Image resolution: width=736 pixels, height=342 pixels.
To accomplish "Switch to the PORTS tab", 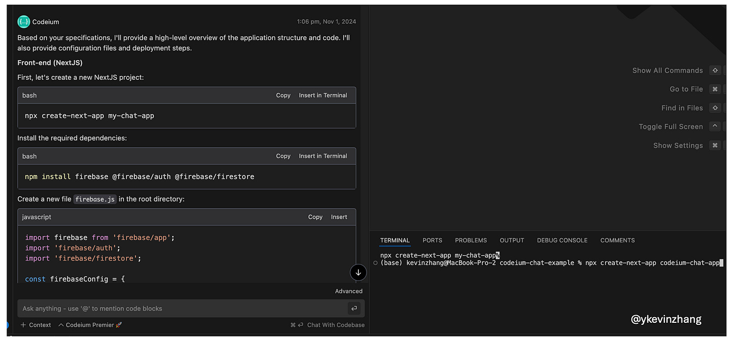I will click(432, 240).
